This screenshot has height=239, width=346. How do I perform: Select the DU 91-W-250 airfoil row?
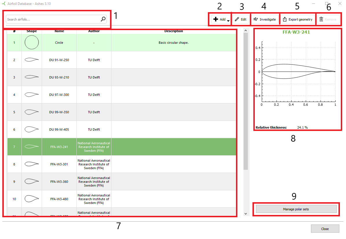59,60
